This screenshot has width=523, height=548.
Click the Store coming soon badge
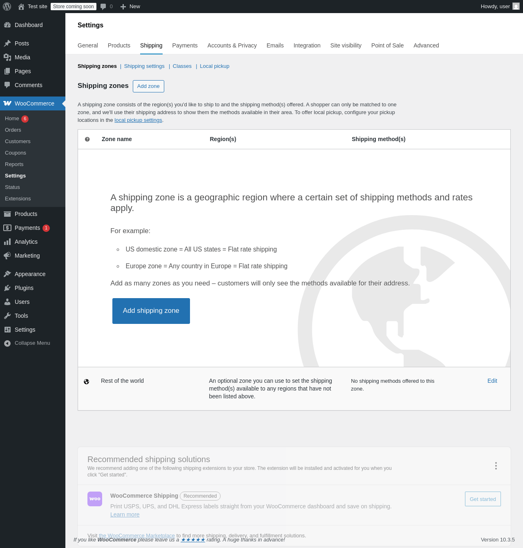point(74,7)
